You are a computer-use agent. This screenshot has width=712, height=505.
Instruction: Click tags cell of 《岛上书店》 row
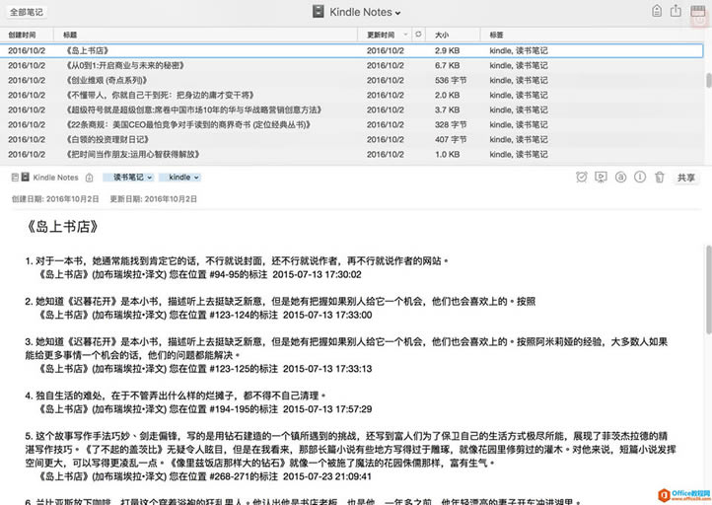pyautogui.click(x=519, y=50)
